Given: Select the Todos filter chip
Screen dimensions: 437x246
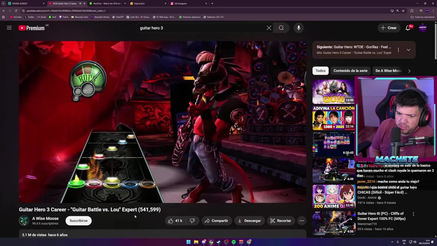Looking at the screenshot, I should [x=320, y=71].
